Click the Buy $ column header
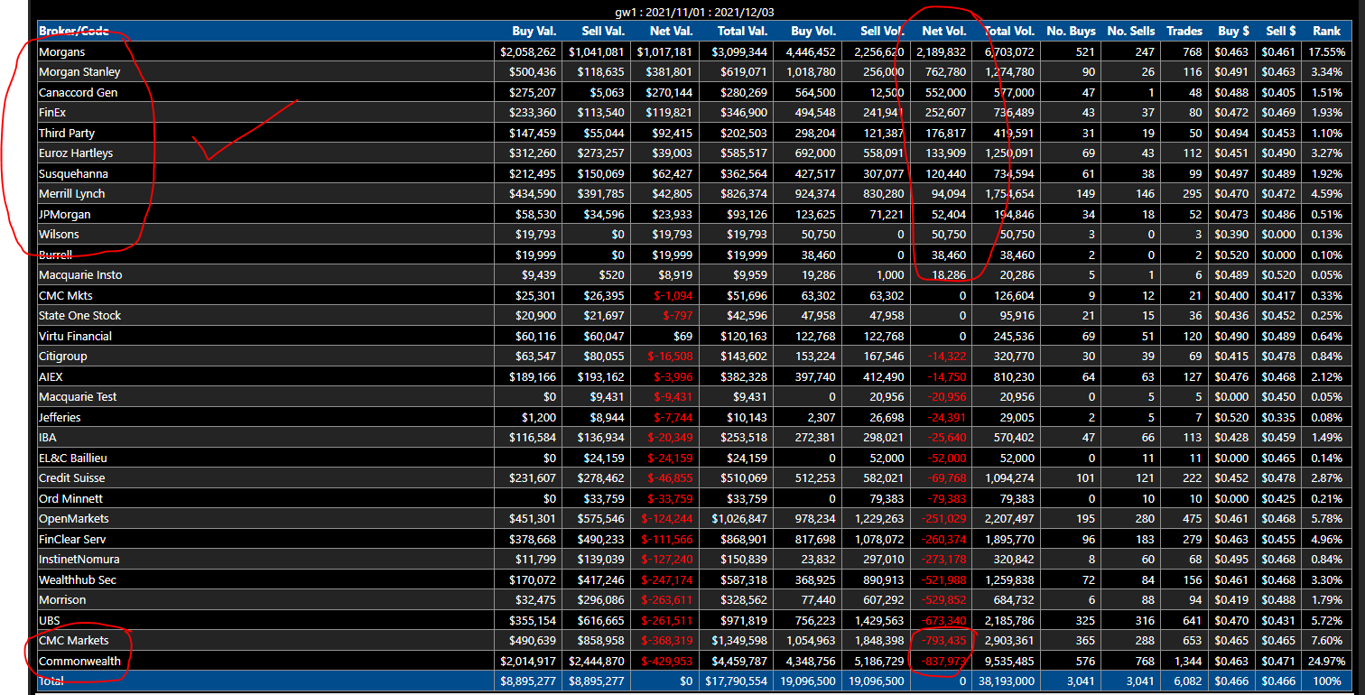 pos(1234,32)
